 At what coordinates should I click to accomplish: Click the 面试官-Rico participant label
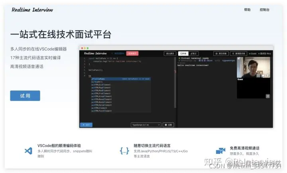tap(265, 54)
